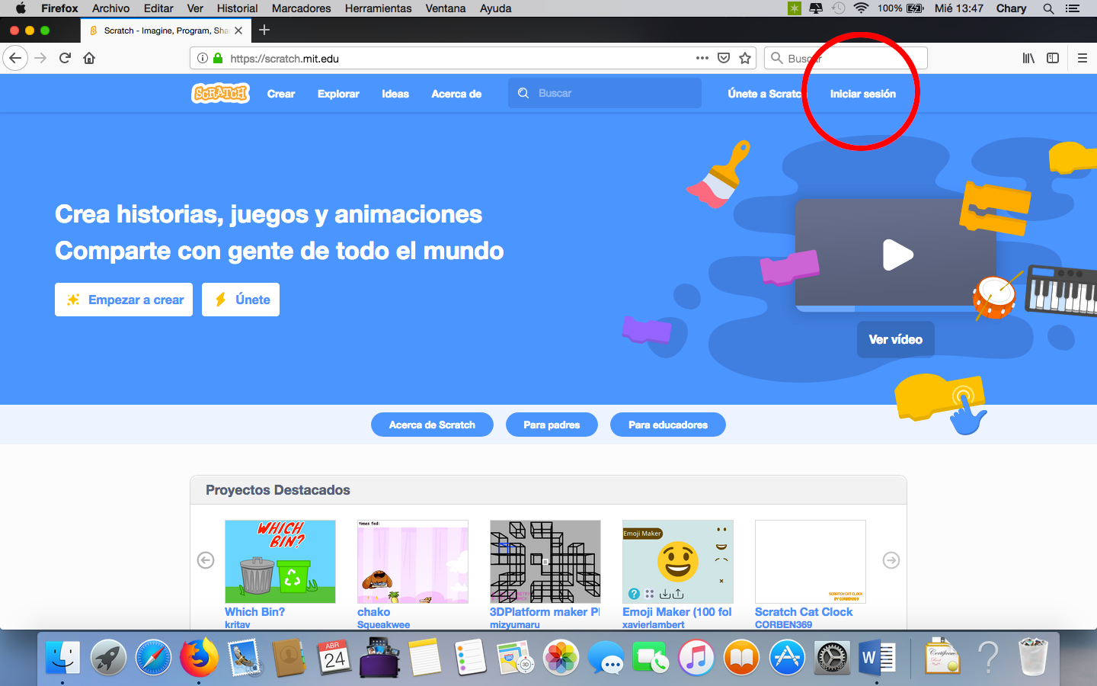Open Launchpad from the dock
1097x686 pixels.
pyautogui.click(x=108, y=657)
